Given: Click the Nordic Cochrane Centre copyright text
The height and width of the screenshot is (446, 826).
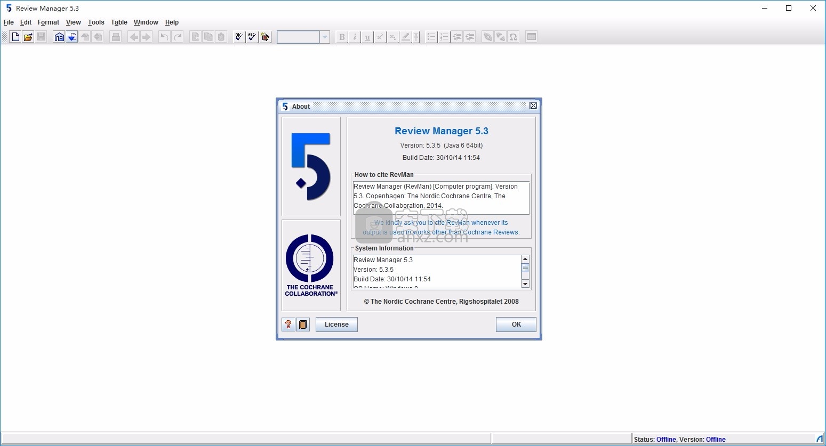Looking at the screenshot, I should pyautogui.click(x=442, y=302).
